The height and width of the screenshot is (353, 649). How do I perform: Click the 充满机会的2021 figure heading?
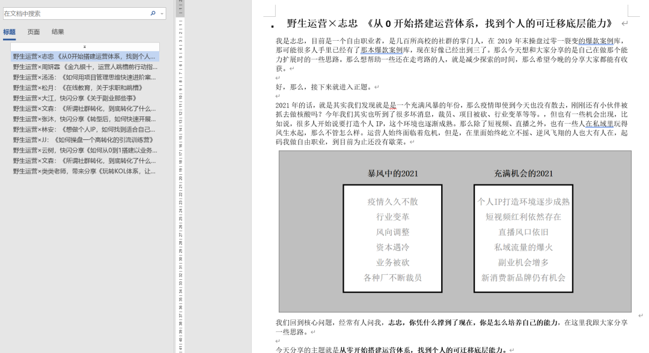[x=523, y=173]
